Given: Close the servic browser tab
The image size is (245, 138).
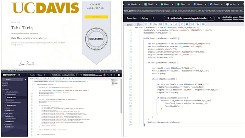Looking at the screenshot, I should point(238,4).
